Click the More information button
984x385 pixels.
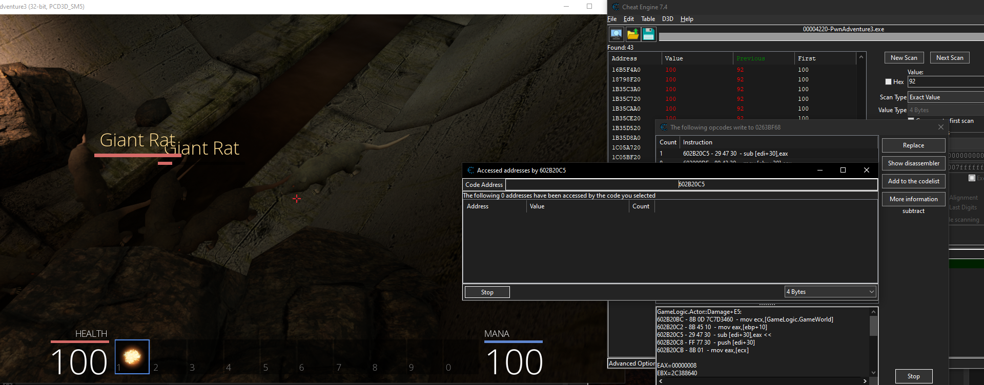tap(913, 199)
